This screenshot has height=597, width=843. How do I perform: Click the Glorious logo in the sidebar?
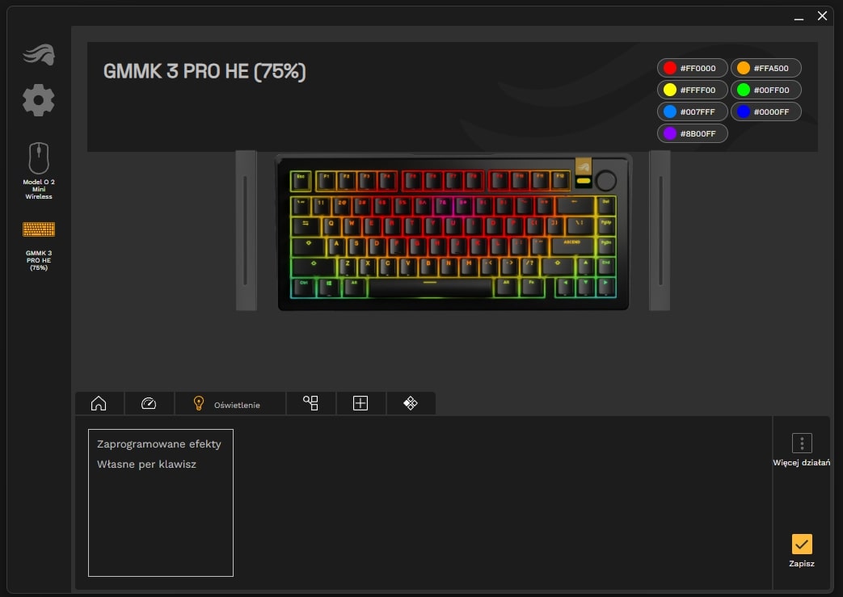(x=39, y=55)
